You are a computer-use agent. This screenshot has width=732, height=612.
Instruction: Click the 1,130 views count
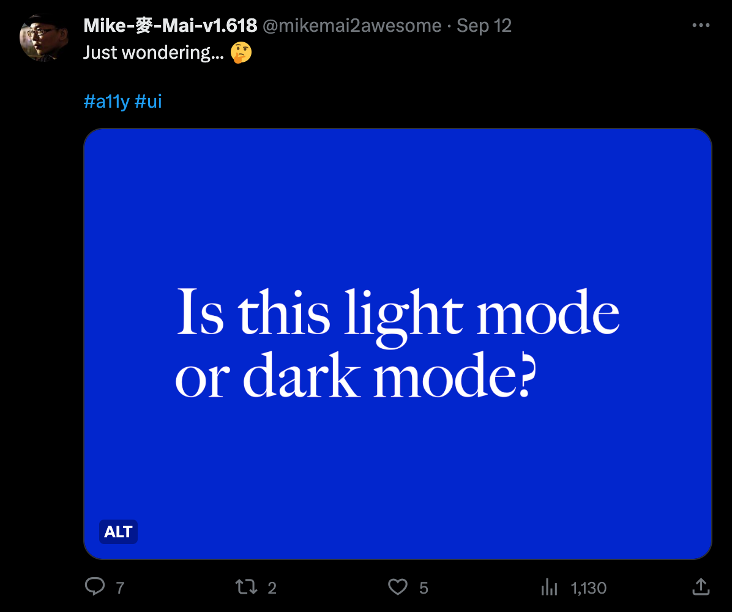click(x=589, y=588)
